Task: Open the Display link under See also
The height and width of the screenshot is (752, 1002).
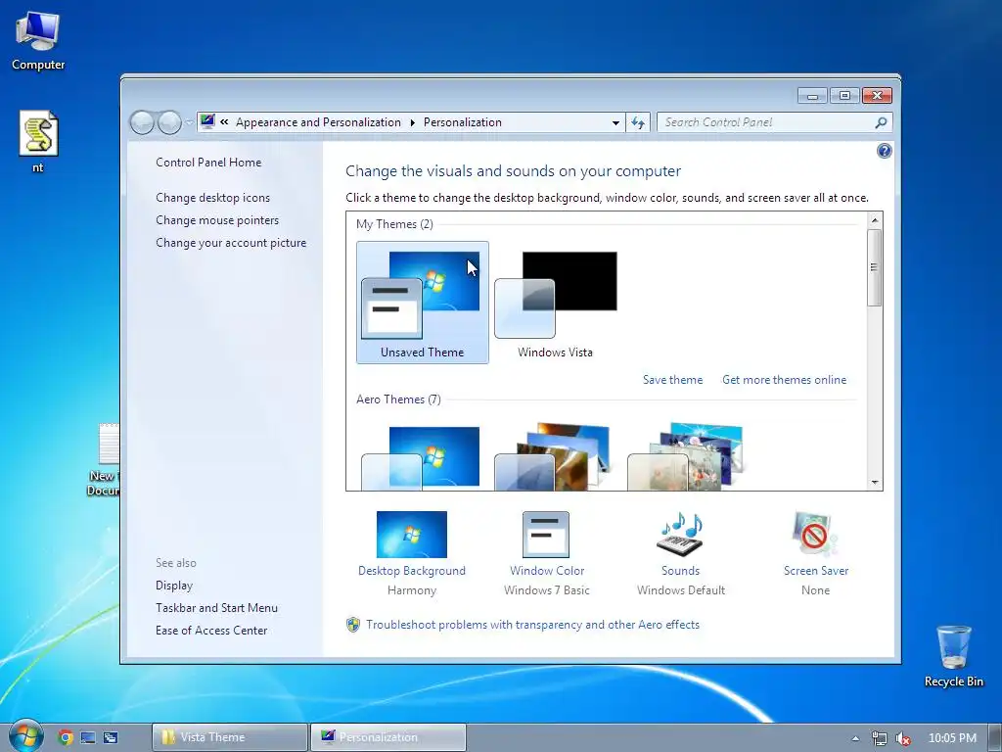Action: pos(174,586)
